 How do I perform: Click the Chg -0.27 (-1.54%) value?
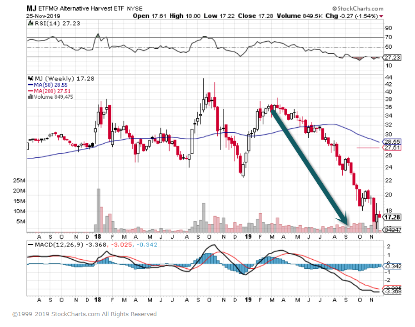[351, 16]
